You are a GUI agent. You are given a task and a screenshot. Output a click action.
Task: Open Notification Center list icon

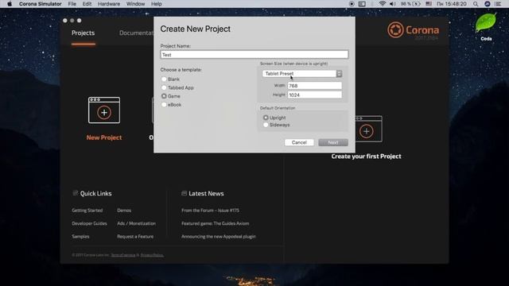point(498,4)
